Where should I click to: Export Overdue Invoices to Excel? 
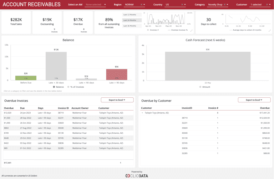click(117, 100)
